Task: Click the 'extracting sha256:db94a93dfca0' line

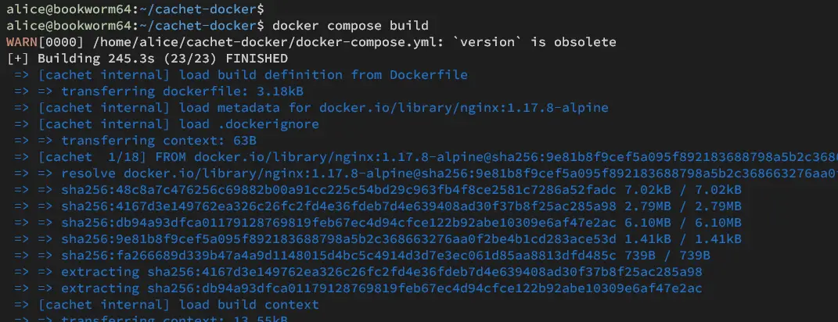Action: click(358, 288)
